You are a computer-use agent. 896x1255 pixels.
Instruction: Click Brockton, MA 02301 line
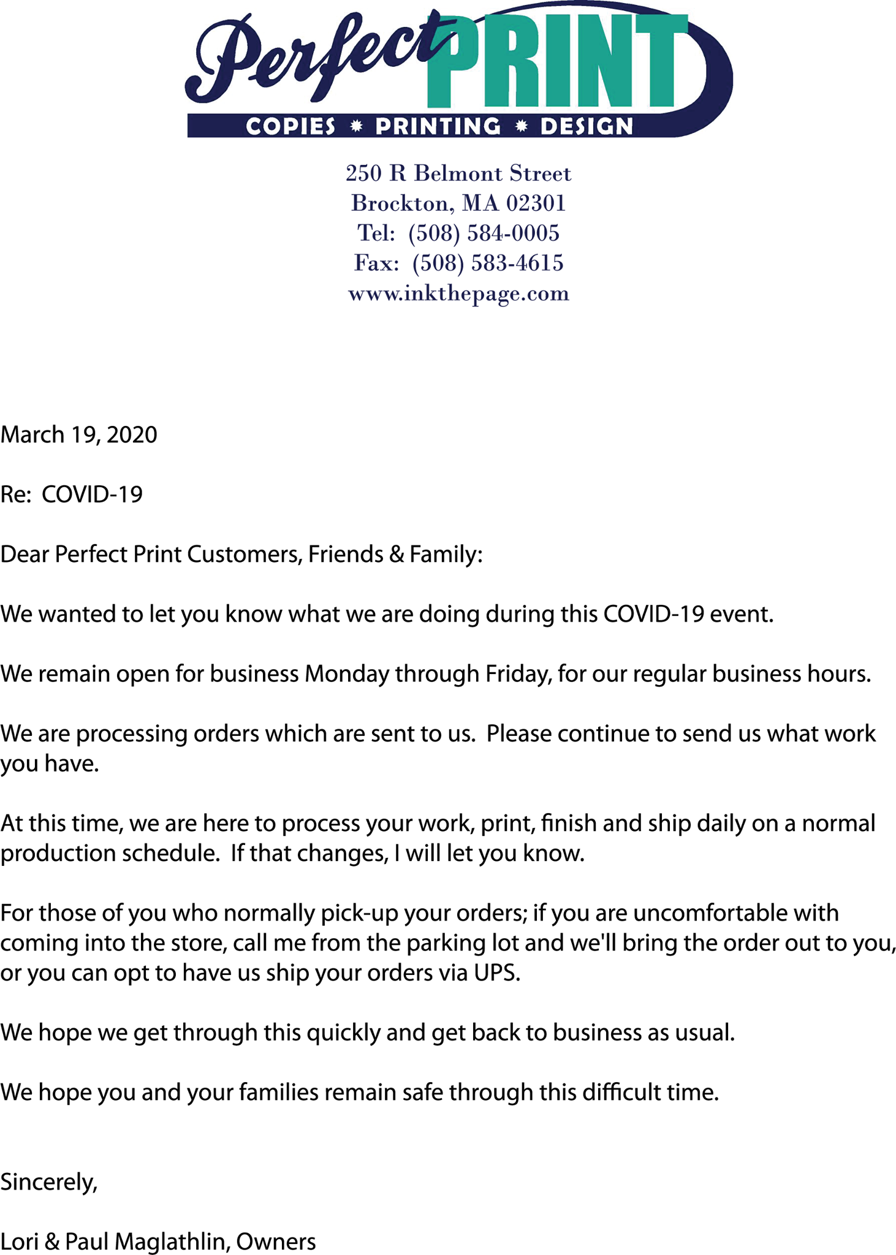458,203
